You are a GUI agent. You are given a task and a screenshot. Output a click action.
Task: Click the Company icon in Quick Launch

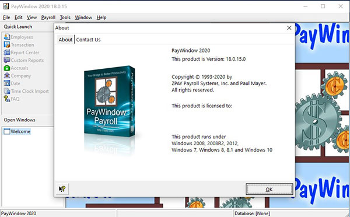[6, 75]
